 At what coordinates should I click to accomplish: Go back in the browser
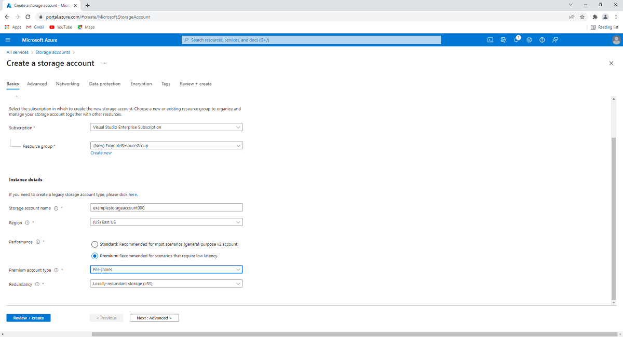point(7,17)
